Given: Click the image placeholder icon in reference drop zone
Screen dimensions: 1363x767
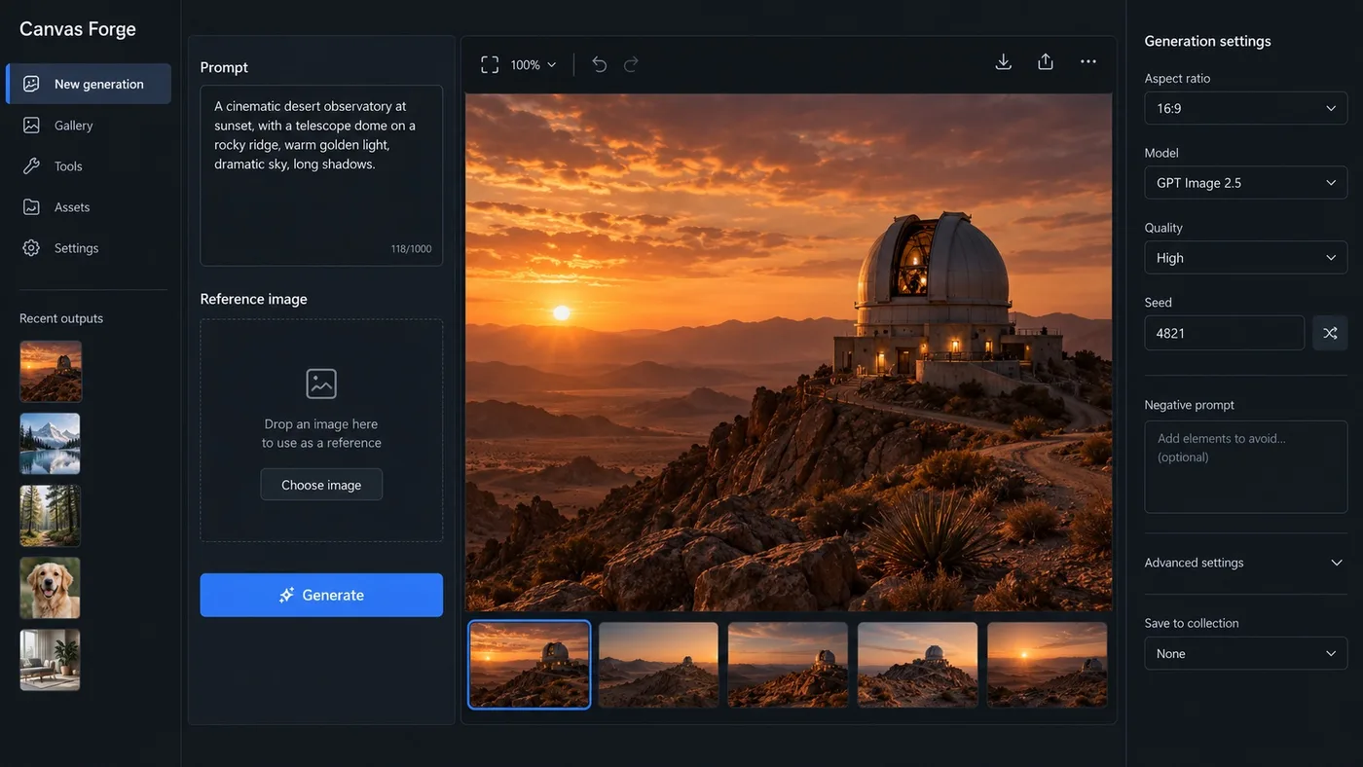Looking at the screenshot, I should coord(321,383).
